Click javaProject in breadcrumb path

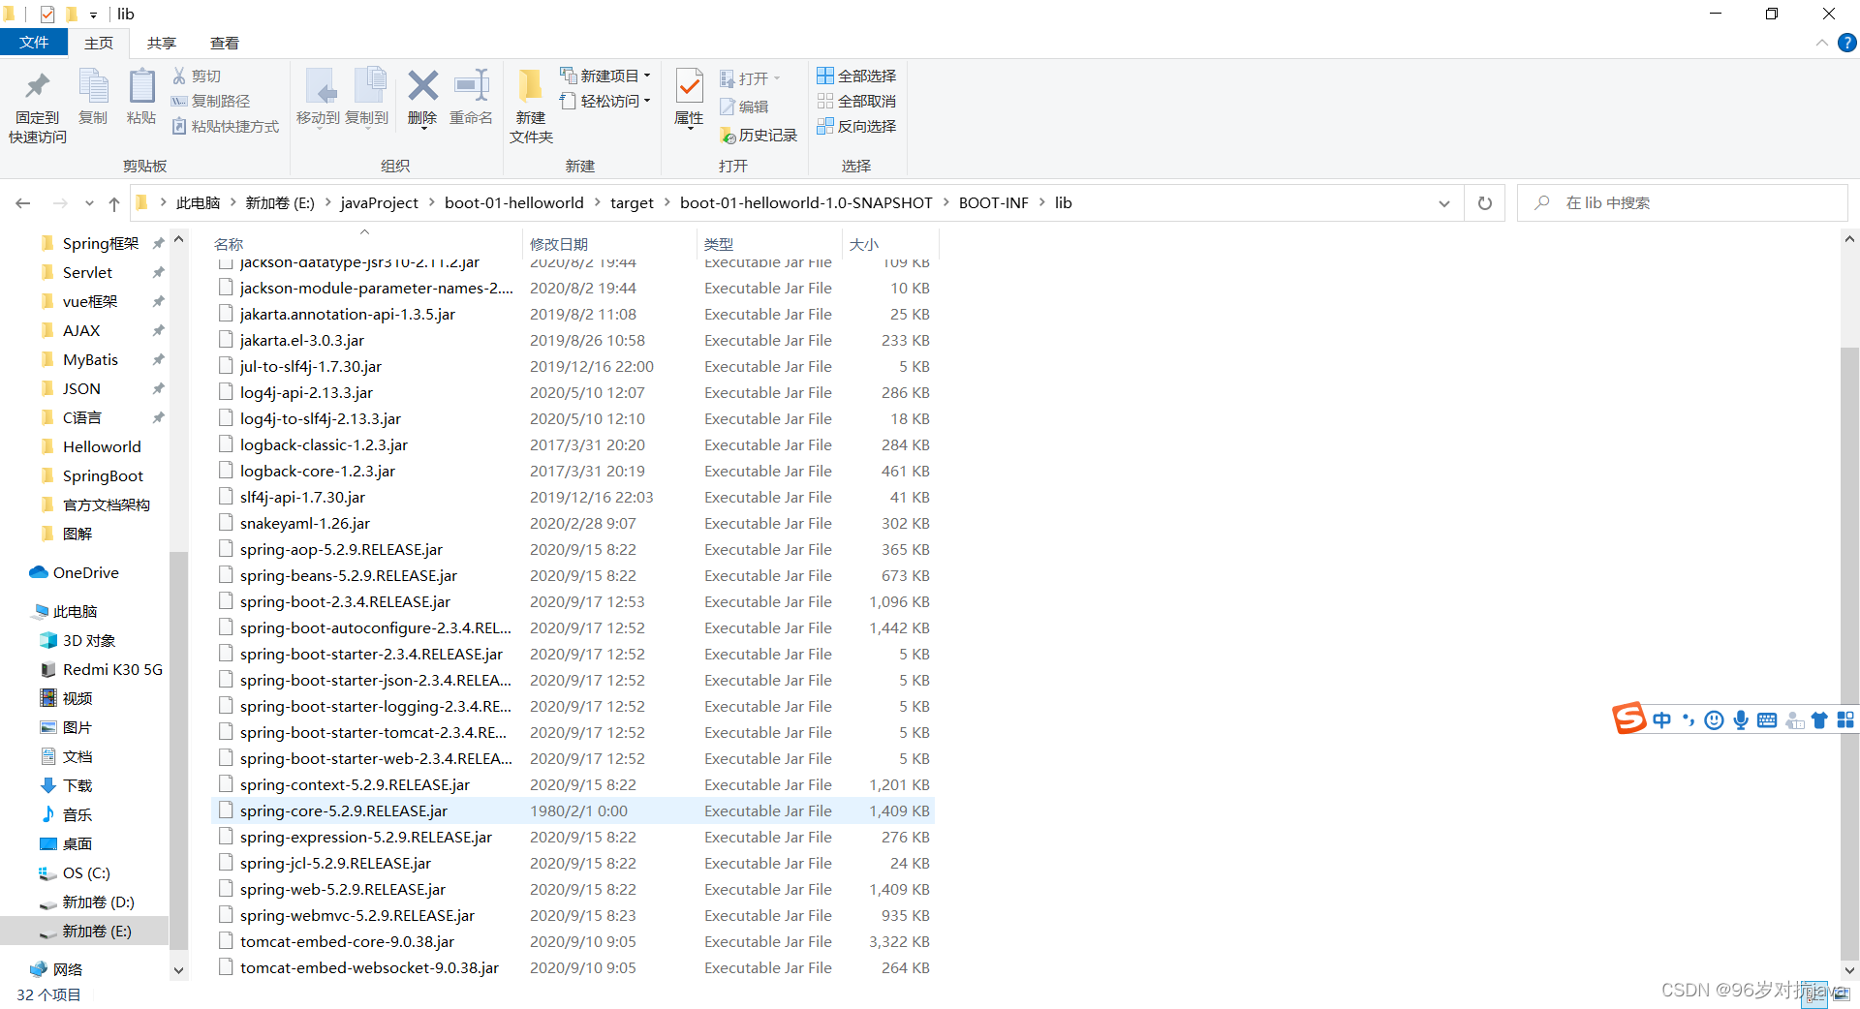(x=380, y=203)
